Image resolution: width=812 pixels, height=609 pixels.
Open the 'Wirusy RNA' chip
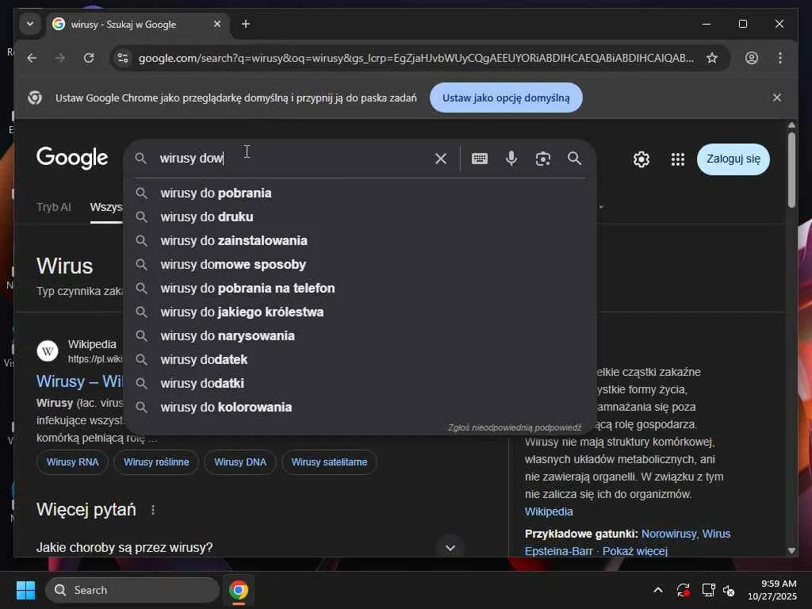click(x=72, y=462)
